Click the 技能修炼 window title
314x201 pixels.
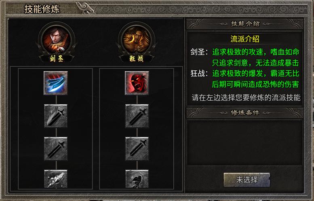(x=42, y=9)
